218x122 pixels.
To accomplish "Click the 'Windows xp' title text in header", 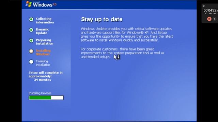I will (x=45, y=5).
